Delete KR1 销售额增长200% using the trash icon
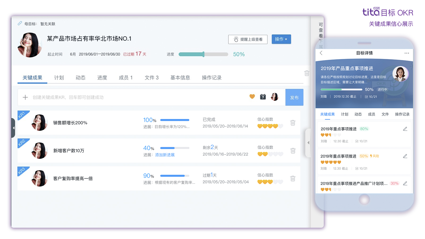This screenshot has width=425, height=239. coord(293,123)
